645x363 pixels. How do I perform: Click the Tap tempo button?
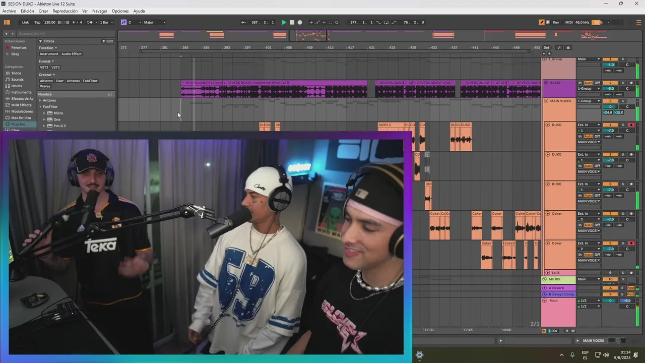(37, 22)
